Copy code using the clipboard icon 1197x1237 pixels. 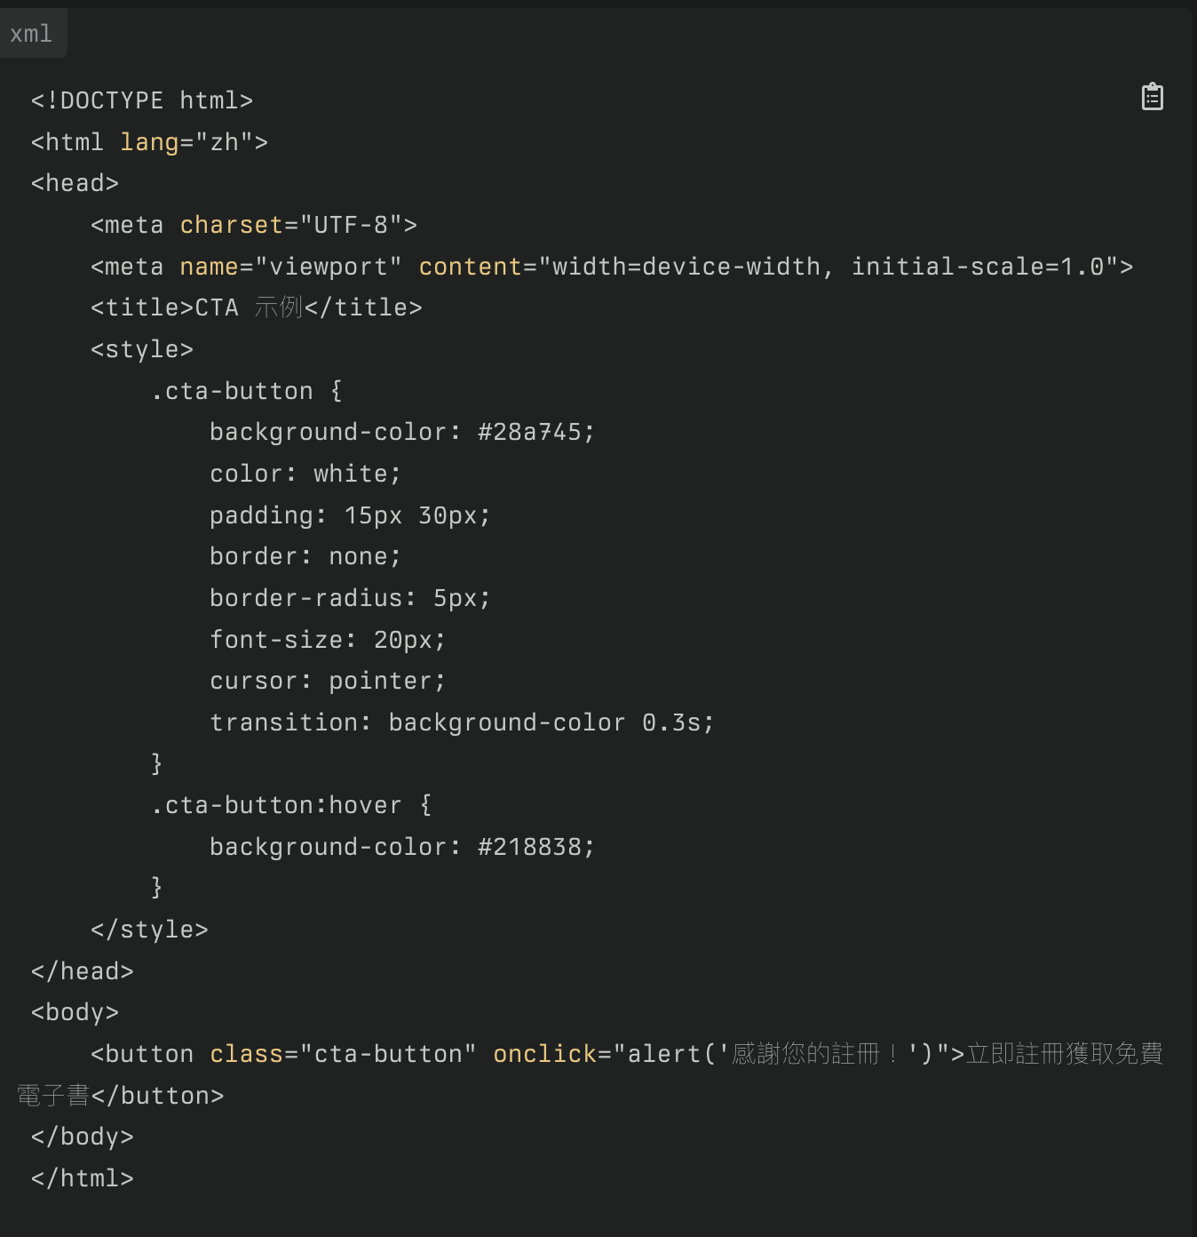coord(1152,97)
